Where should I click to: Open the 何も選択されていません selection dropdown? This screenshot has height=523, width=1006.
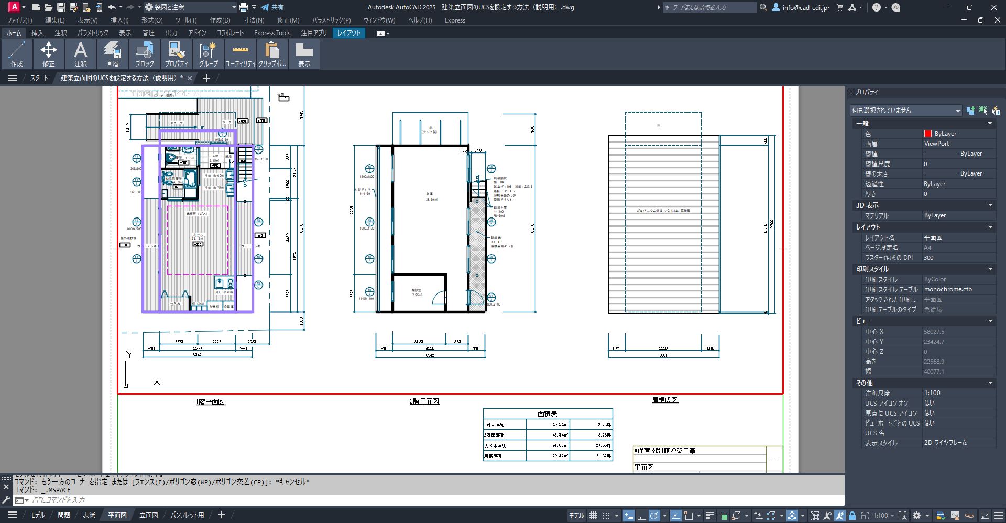click(x=906, y=111)
